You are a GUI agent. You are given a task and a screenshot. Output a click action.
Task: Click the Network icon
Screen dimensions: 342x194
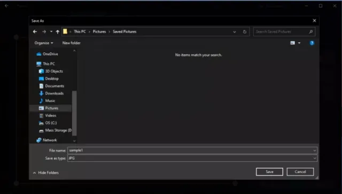pyautogui.click(x=39, y=140)
